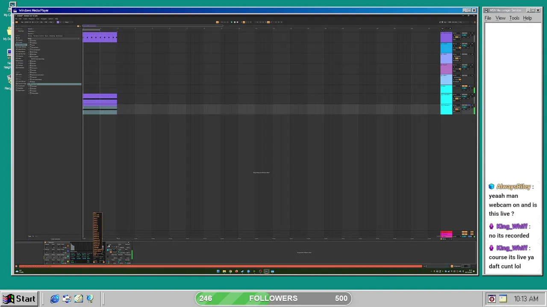Image resolution: width=547 pixels, height=307 pixels.
Task: Toggle the browser show/hide icon at top left
Action: click(x=17, y=22)
